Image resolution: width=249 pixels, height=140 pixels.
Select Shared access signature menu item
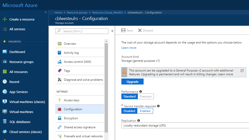[79, 127]
